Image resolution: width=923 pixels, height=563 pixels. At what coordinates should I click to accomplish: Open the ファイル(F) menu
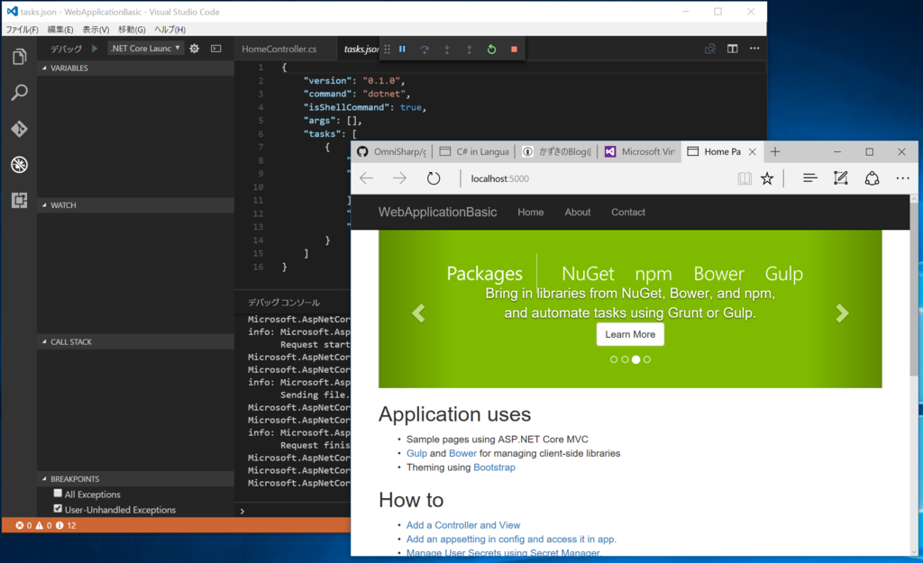pyautogui.click(x=23, y=30)
